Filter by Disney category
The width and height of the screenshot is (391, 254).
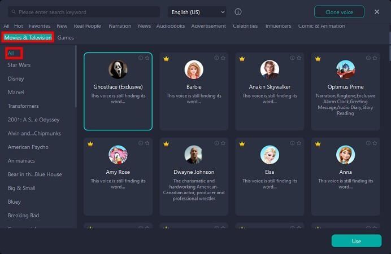pos(16,78)
